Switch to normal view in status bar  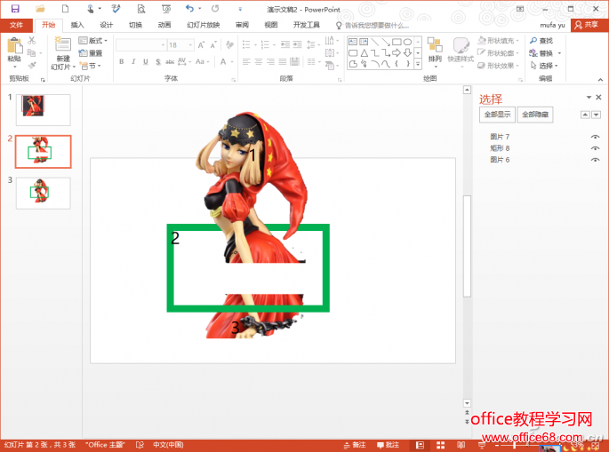click(x=420, y=445)
